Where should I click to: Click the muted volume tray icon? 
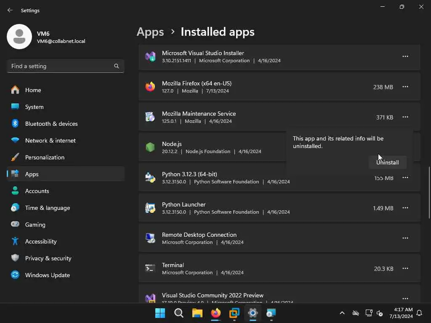pyautogui.click(x=380, y=313)
